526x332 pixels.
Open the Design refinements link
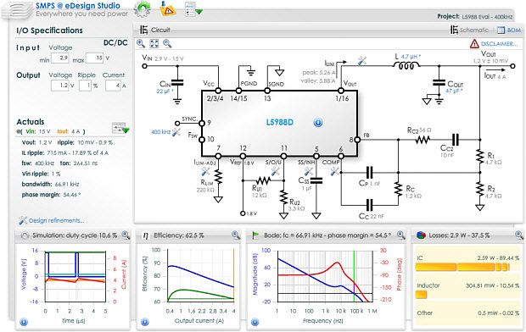[52, 220]
